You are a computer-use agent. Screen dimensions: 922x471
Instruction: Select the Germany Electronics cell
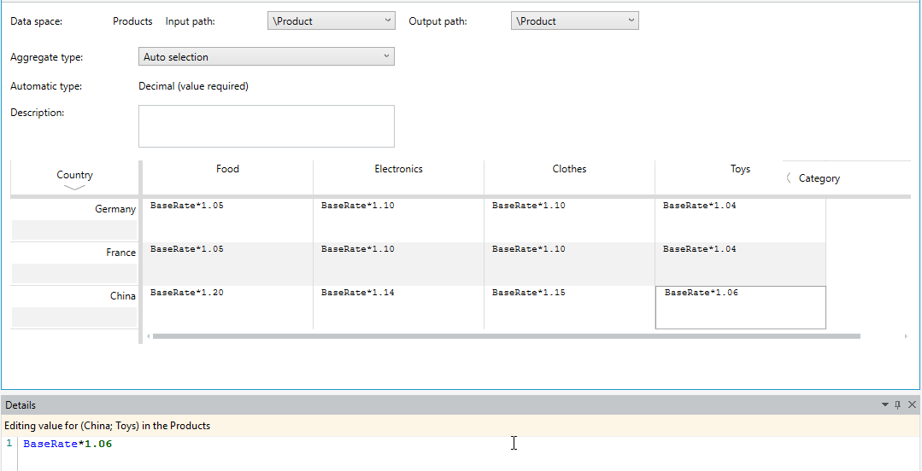(x=399, y=220)
